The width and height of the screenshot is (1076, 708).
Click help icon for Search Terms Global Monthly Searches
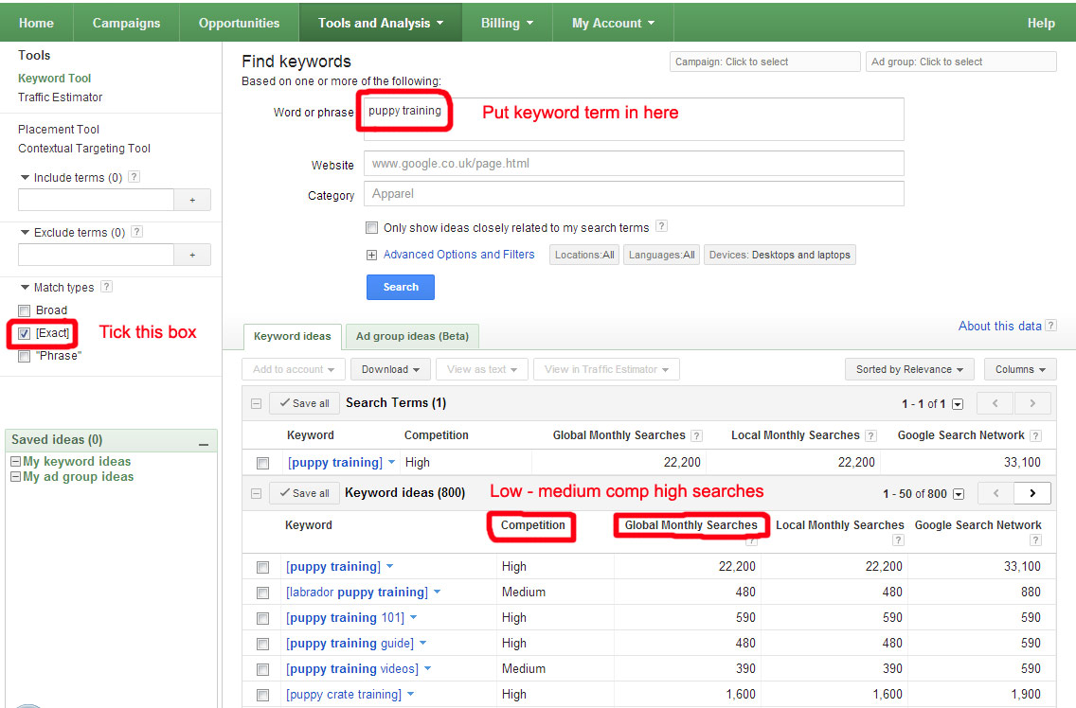[x=696, y=435]
